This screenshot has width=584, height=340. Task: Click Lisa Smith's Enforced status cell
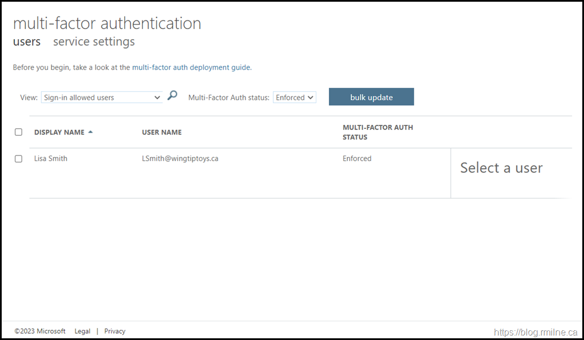[357, 159]
